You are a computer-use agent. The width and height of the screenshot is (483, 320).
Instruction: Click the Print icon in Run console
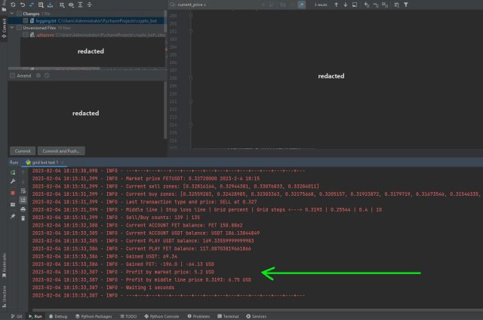23,209
